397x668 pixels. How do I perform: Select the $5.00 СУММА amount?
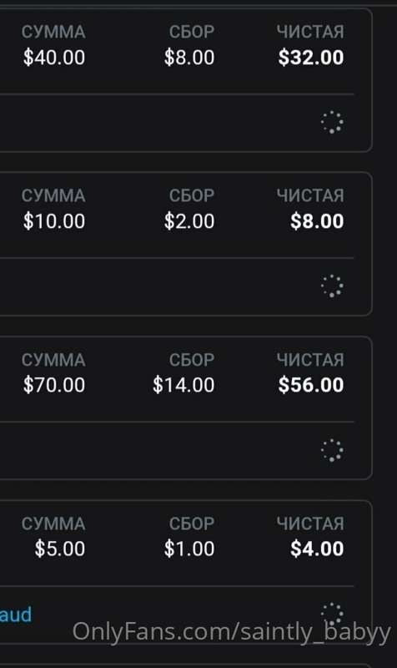(x=60, y=549)
